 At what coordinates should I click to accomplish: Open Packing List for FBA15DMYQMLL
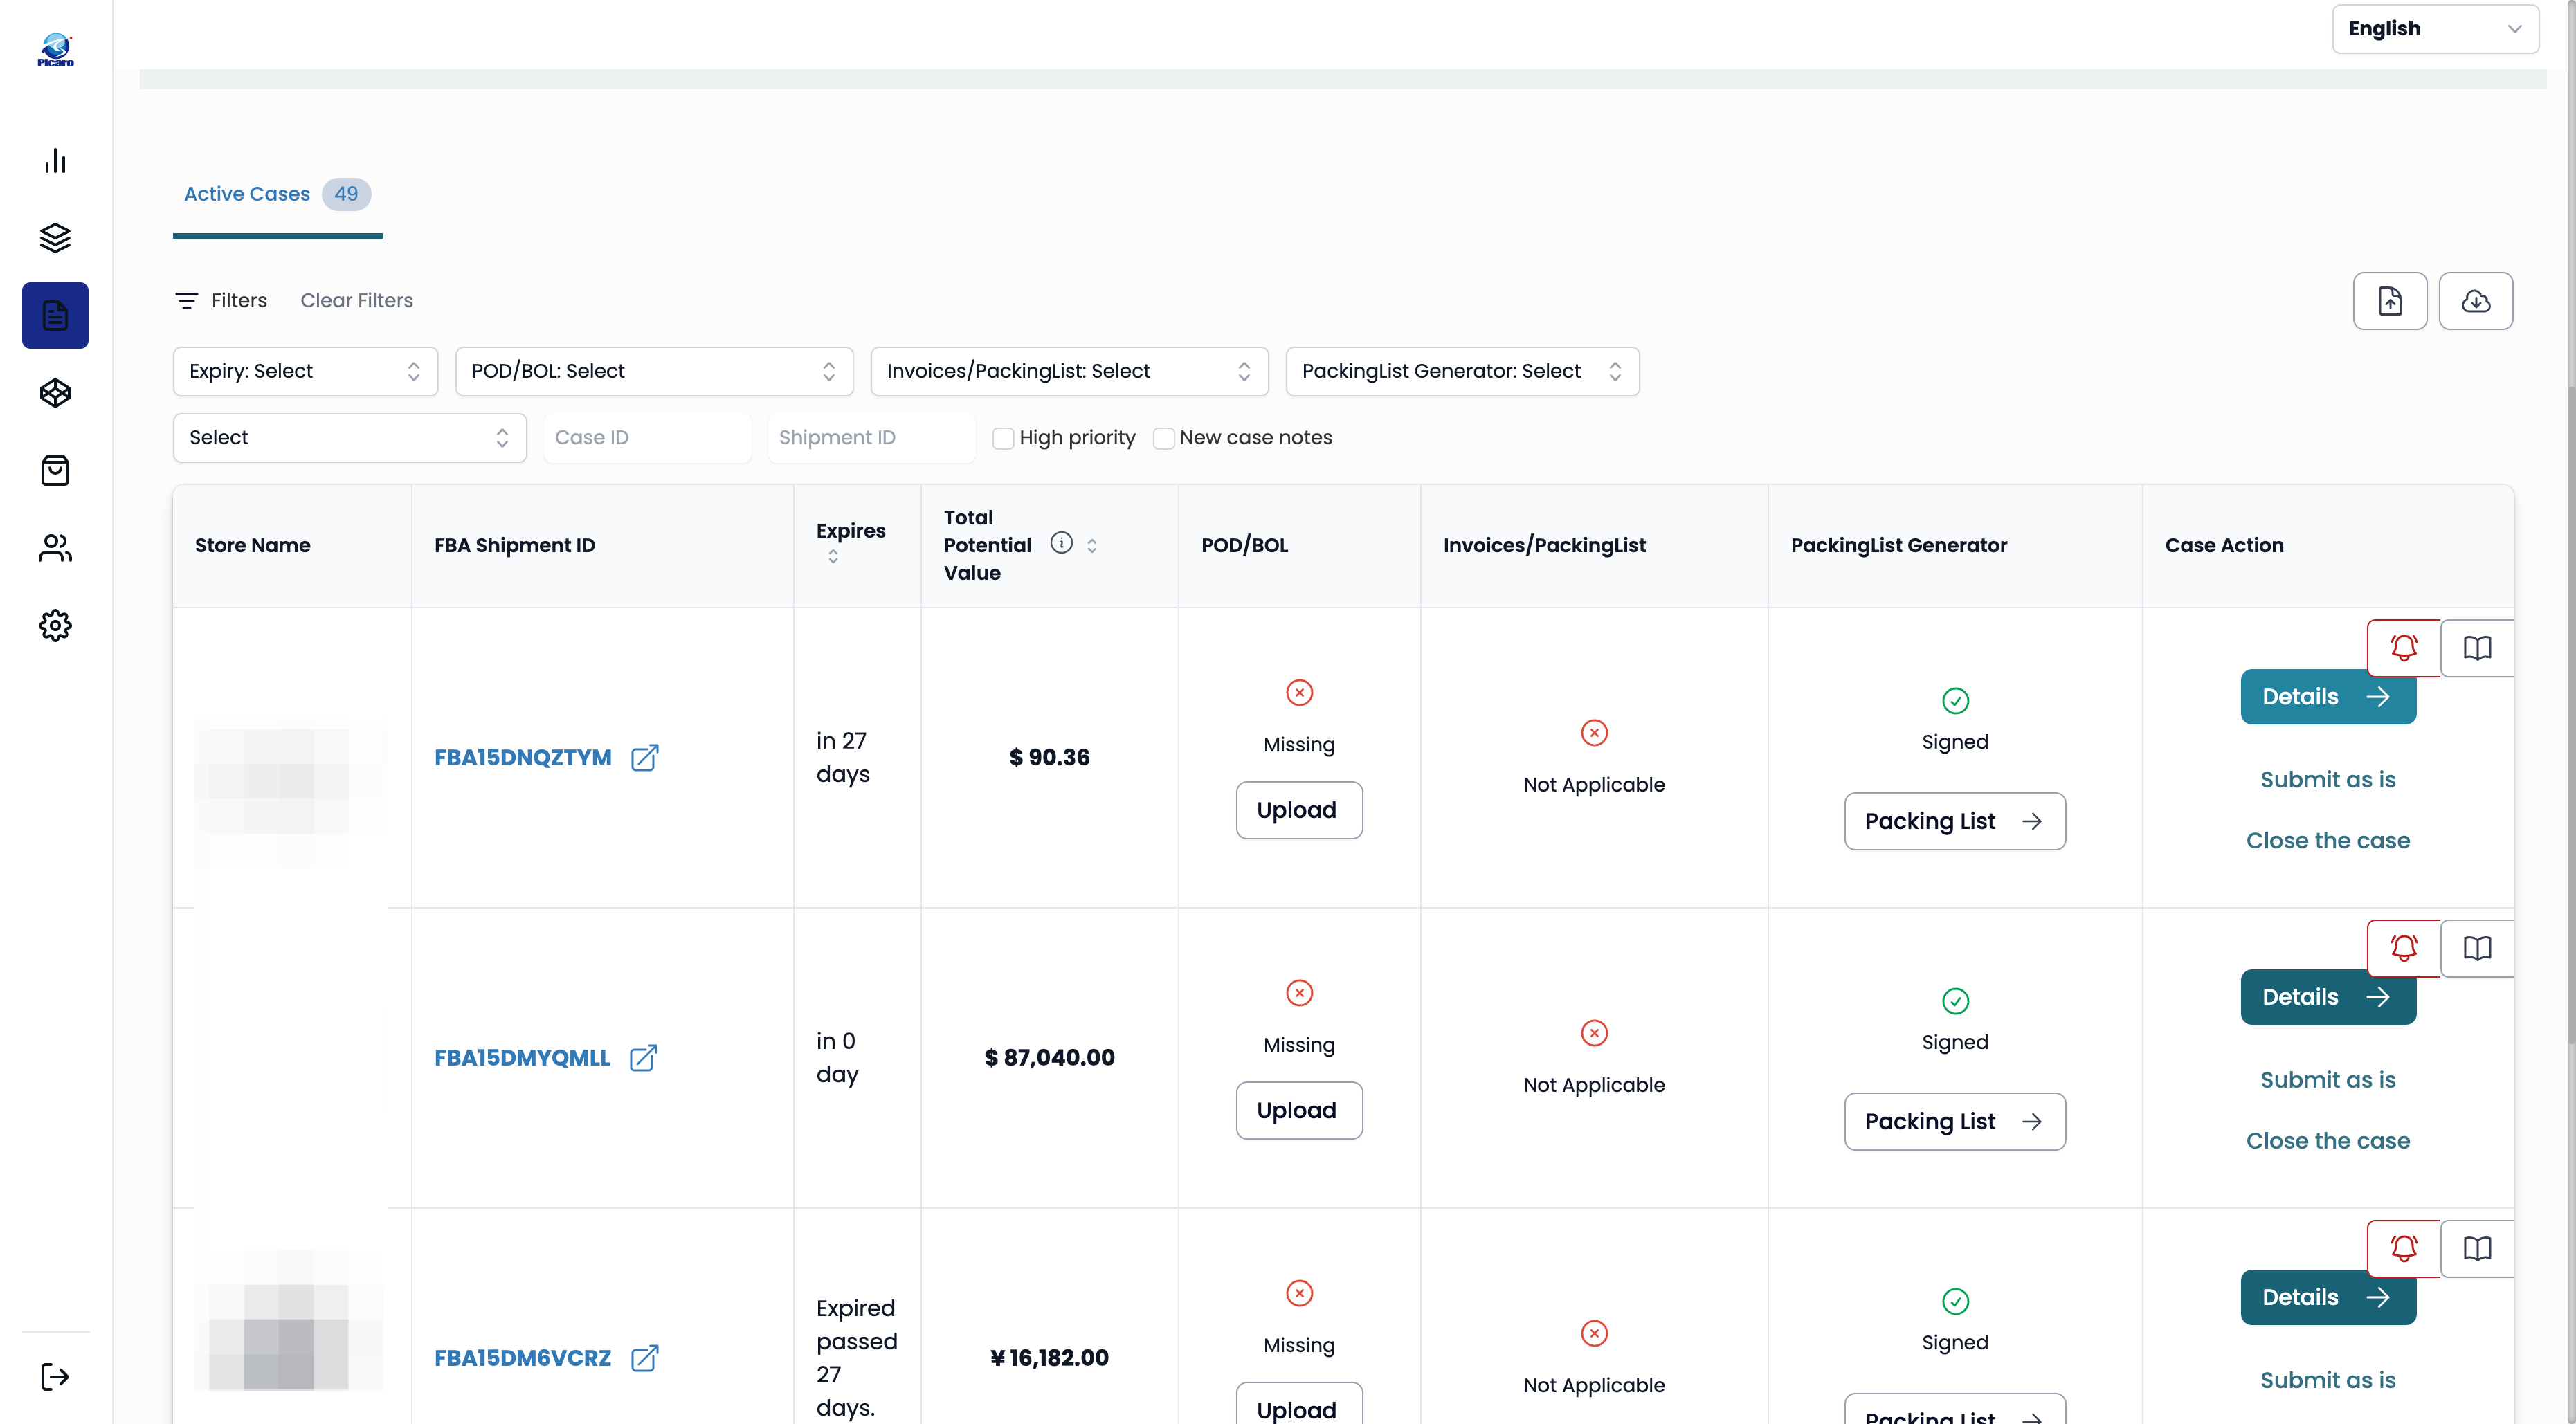(x=1954, y=1121)
